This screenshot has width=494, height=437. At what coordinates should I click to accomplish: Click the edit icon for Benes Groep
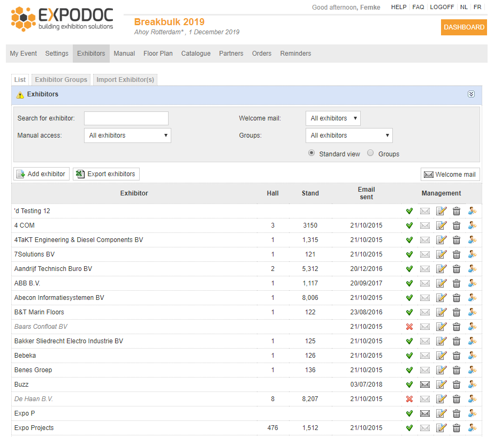click(441, 370)
